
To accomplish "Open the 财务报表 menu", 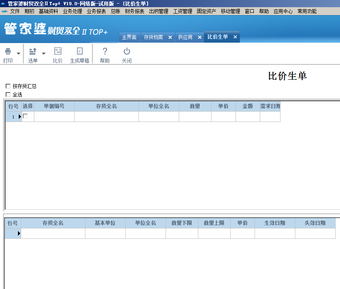I will click(134, 11).
